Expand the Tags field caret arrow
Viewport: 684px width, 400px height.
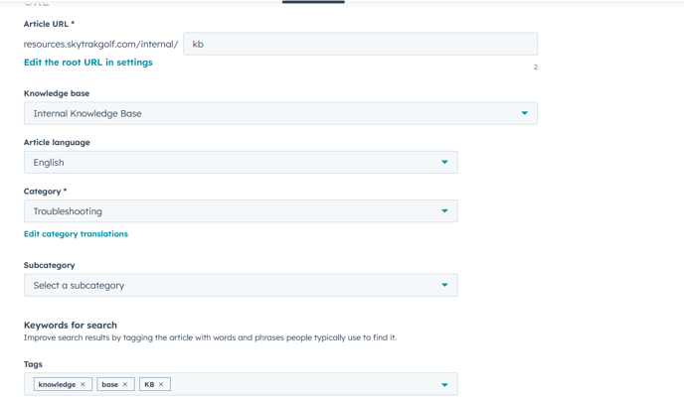coord(444,384)
